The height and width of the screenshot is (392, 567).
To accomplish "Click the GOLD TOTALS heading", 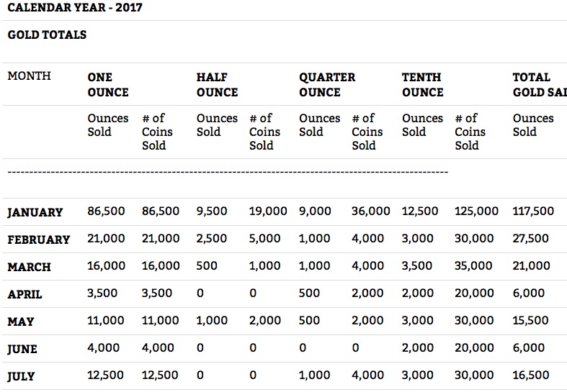I will pyautogui.click(x=47, y=35).
